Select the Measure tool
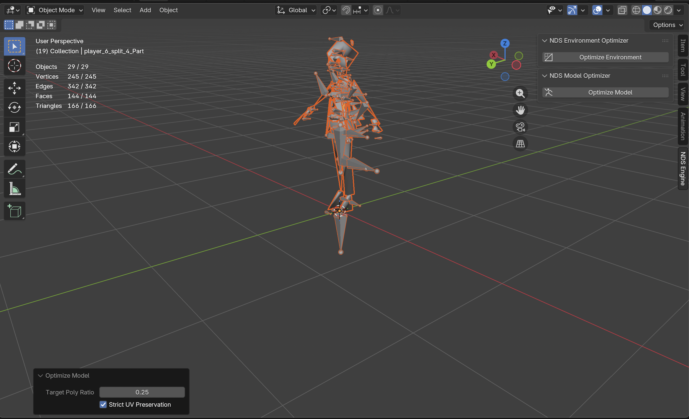 pyautogui.click(x=14, y=188)
